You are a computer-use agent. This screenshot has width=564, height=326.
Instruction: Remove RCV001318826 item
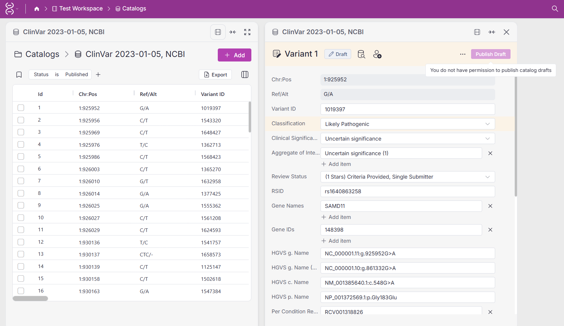pyautogui.click(x=490, y=312)
